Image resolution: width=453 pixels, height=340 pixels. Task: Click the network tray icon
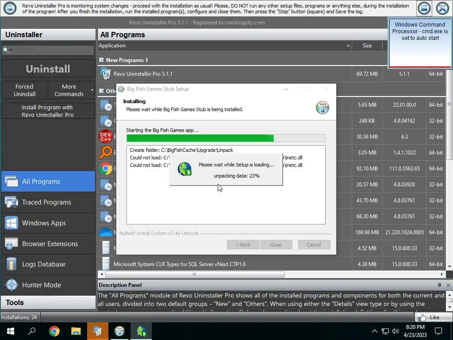click(x=385, y=331)
